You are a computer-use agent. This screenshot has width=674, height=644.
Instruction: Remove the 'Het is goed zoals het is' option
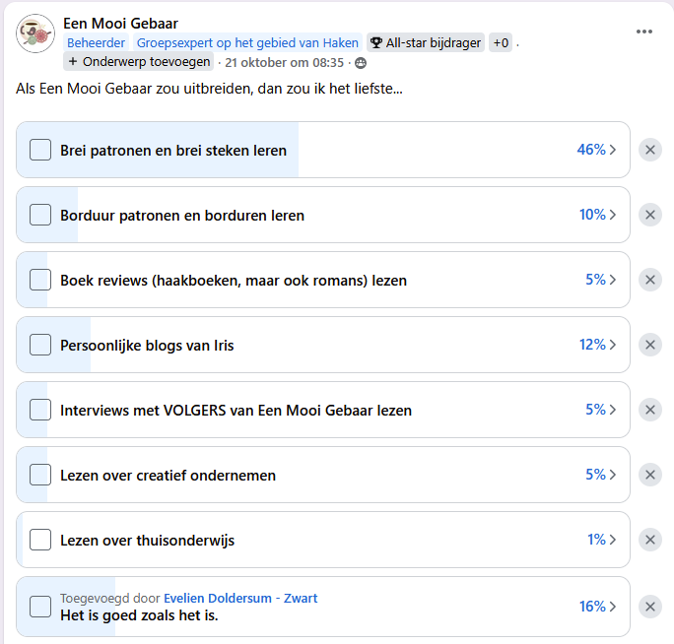coord(650,607)
